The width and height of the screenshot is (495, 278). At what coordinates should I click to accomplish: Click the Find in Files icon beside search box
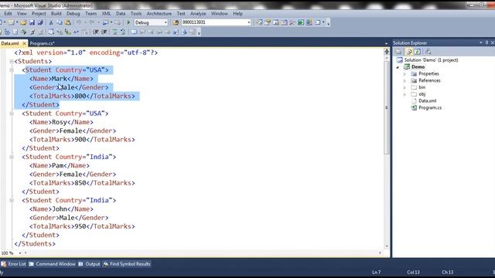tap(176, 22)
